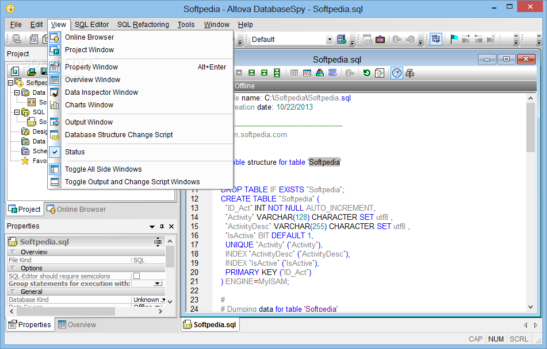Click the green refresh arrow icon in editor toolbar
The image size is (547, 349).
coord(366,73)
